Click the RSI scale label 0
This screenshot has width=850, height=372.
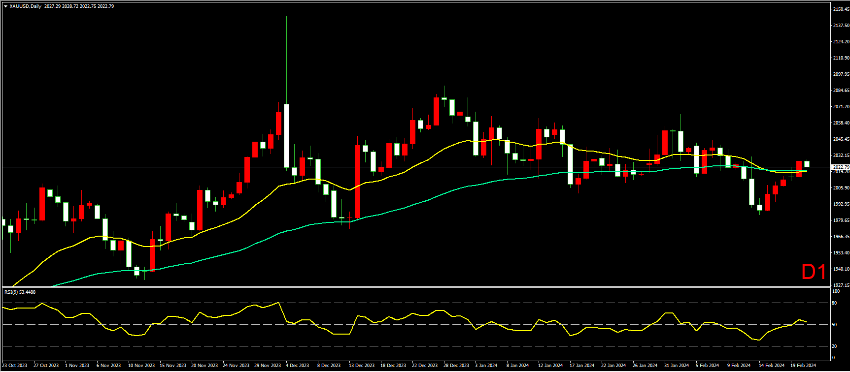coord(834,358)
